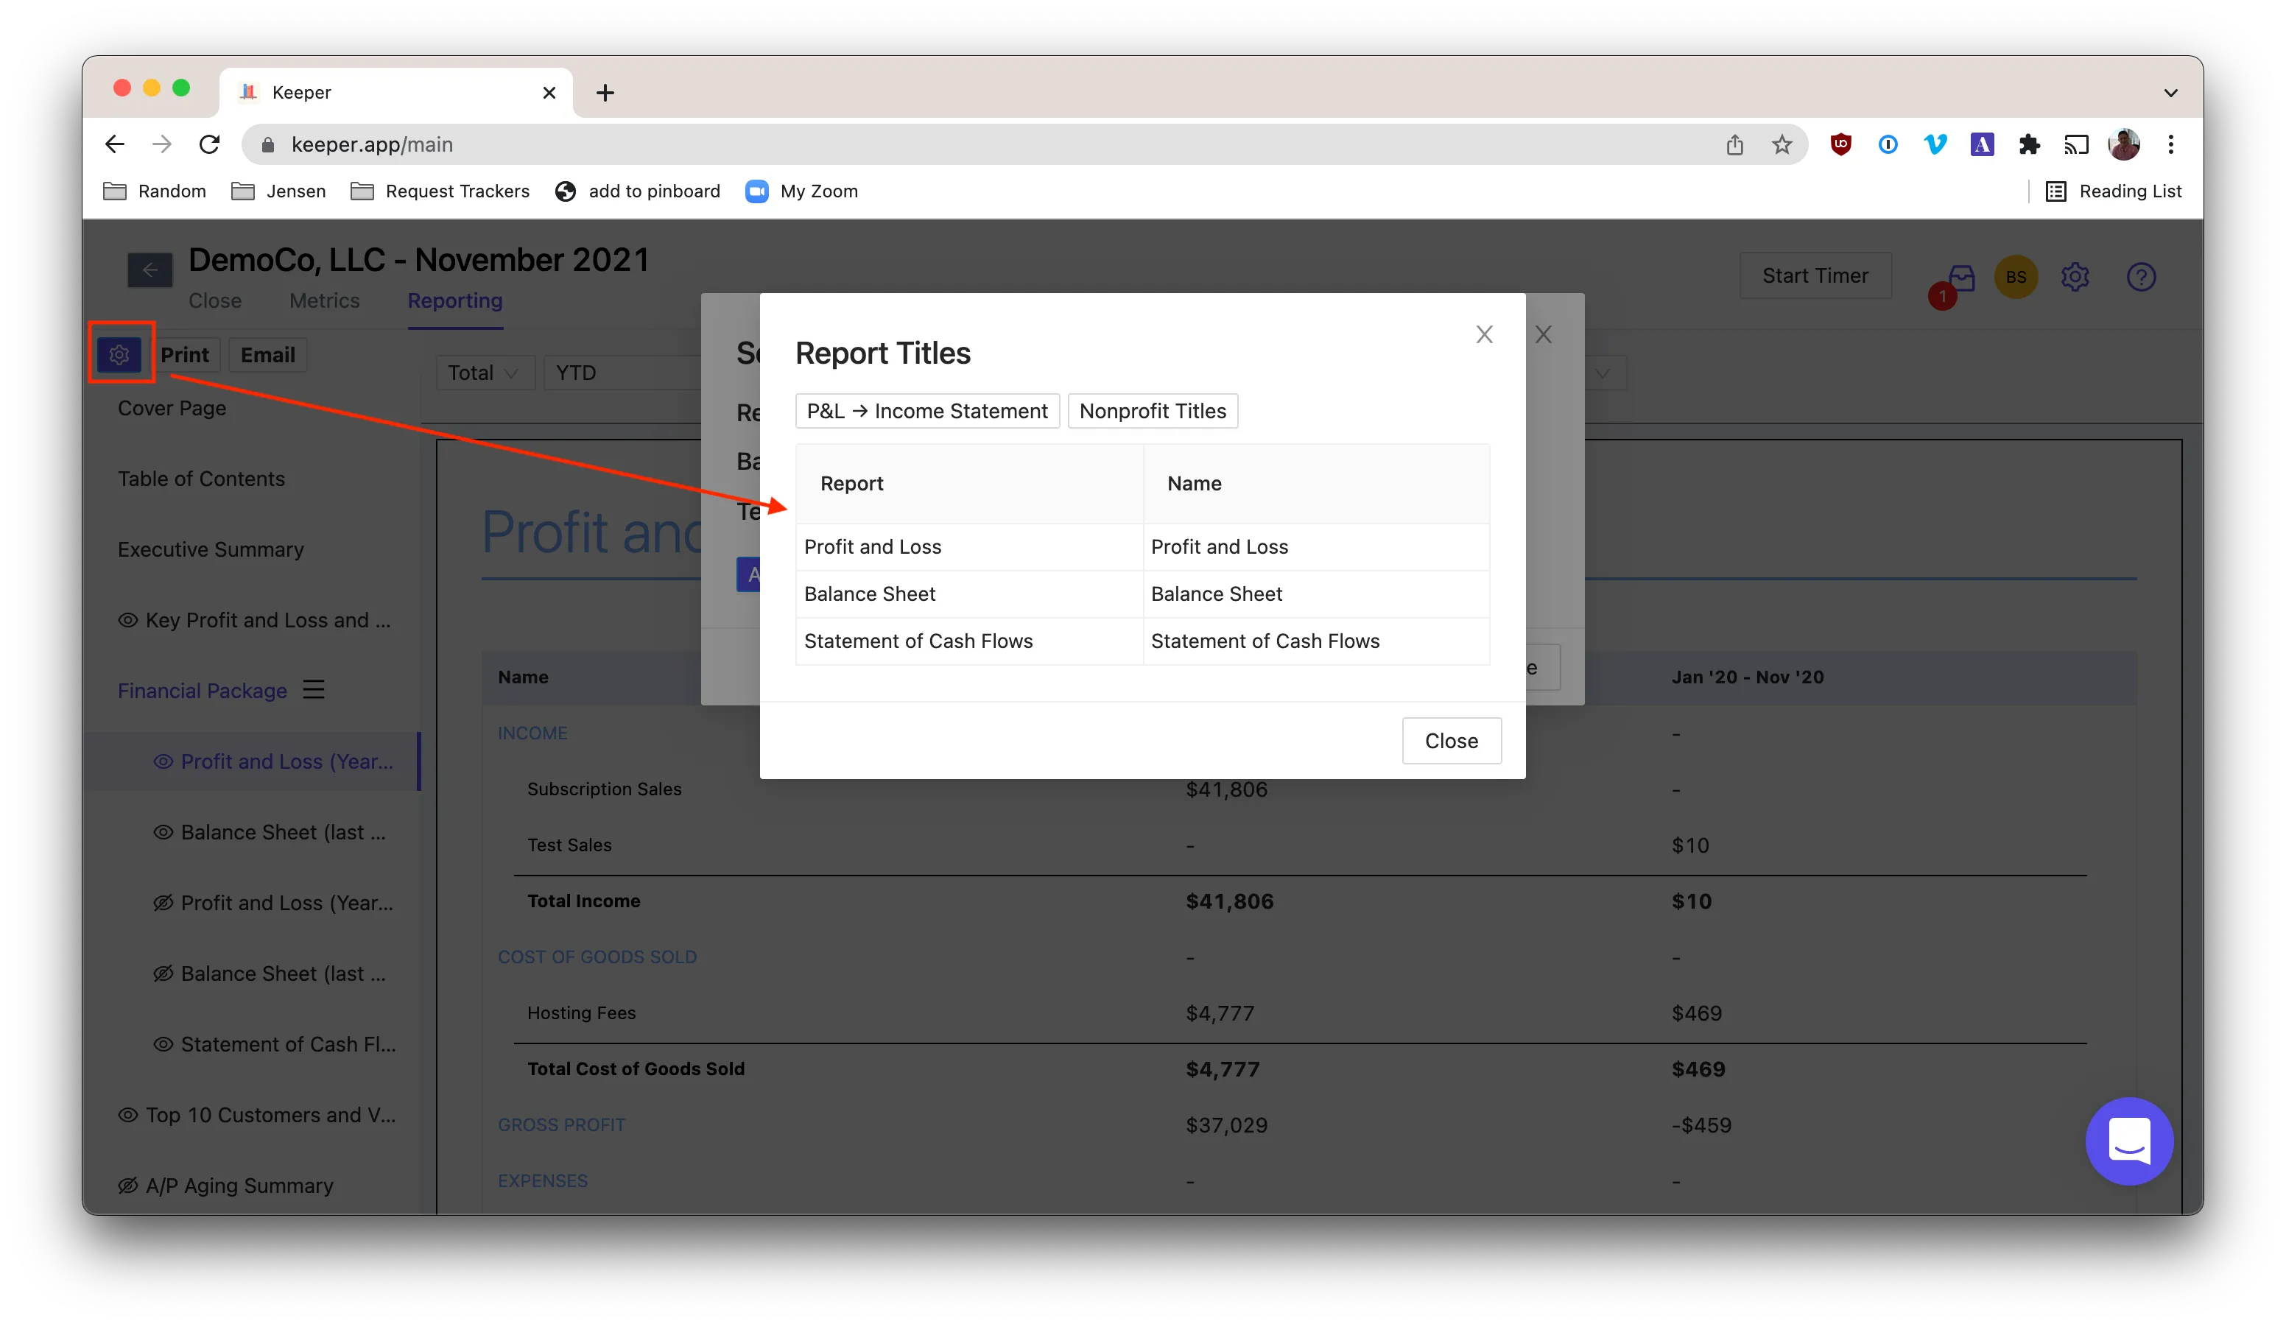The width and height of the screenshot is (2286, 1324).
Task: Close the Report Titles dialog with X
Action: (x=1484, y=334)
